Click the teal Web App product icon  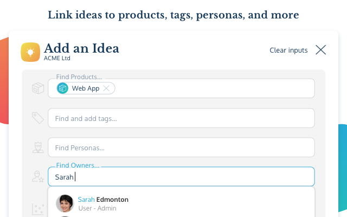click(x=63, y=88)
